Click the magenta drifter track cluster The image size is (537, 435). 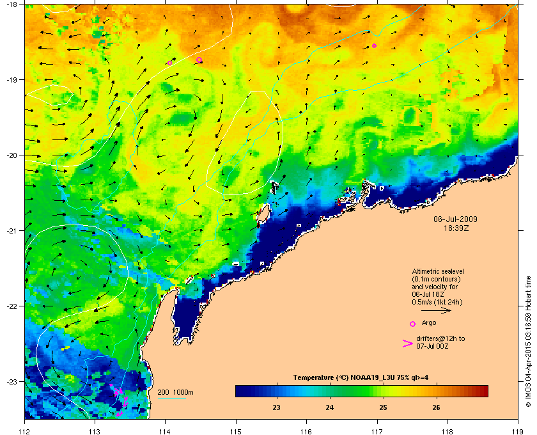pos(119,400)
